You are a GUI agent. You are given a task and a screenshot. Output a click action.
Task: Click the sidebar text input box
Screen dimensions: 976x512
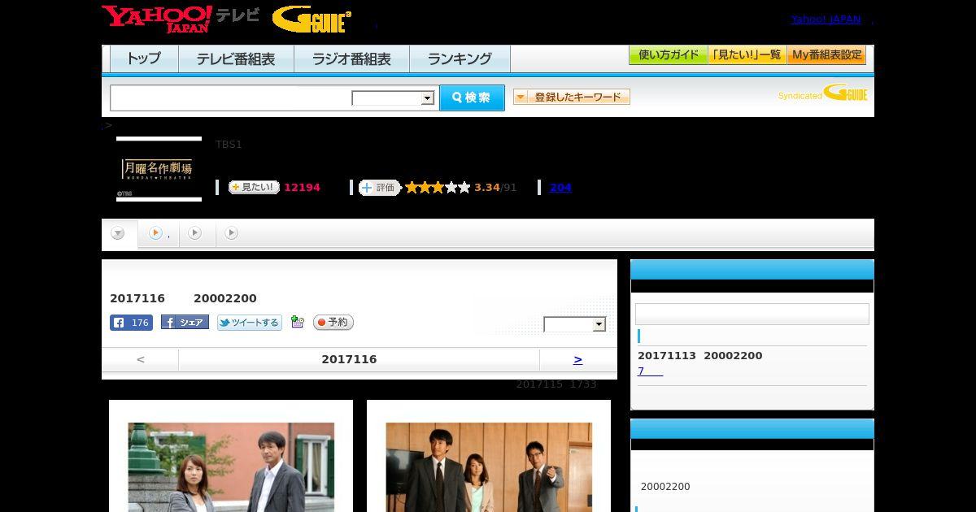coord(752,315)
